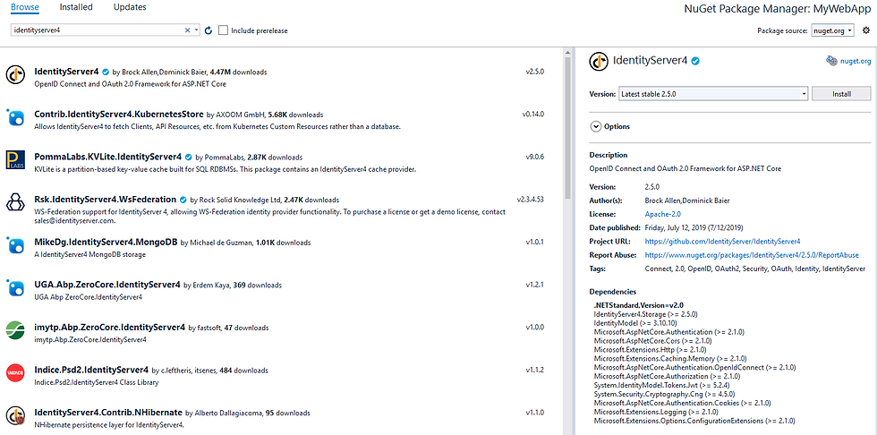
Task: Click the IdentityServer4 package logo icon
Action: (15, 74)
